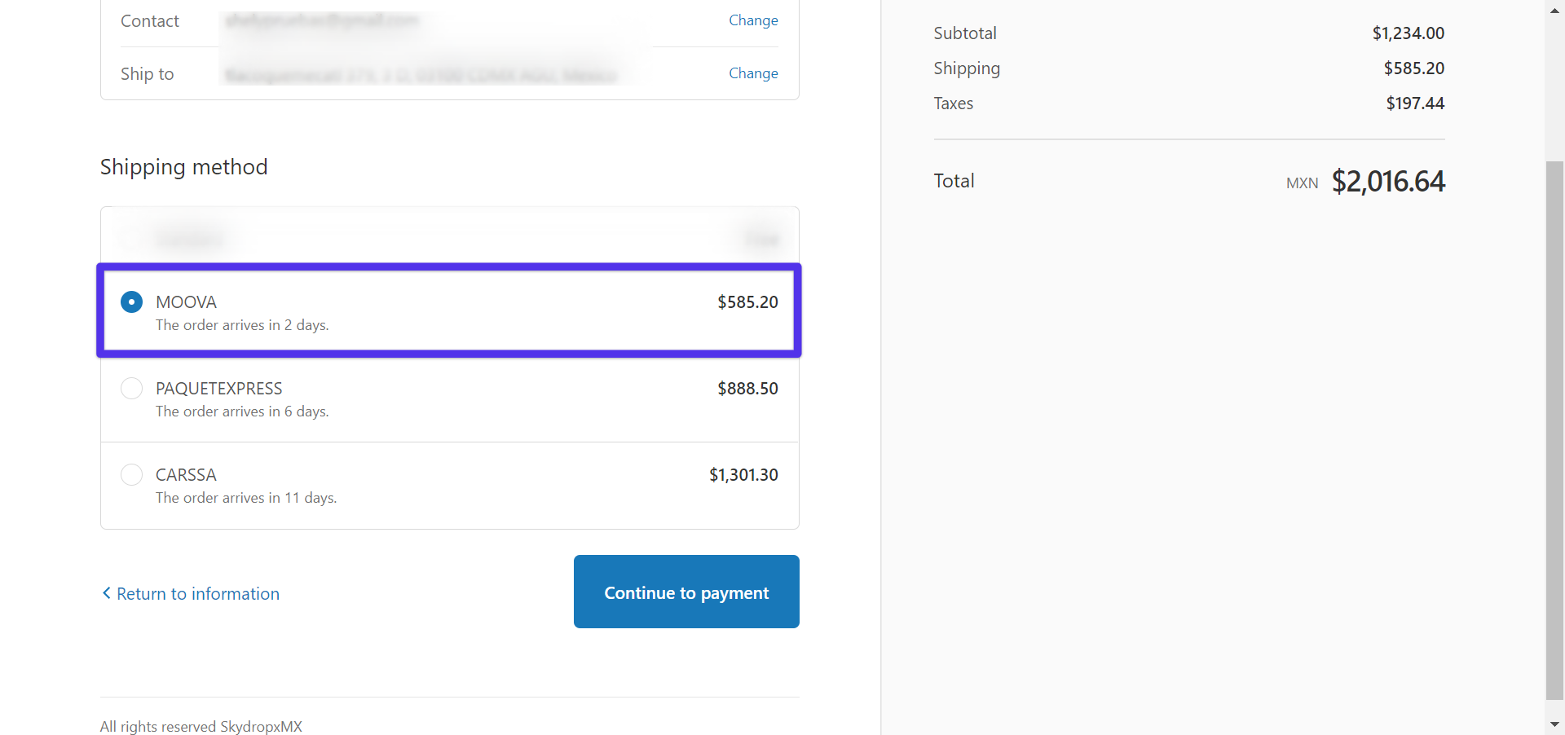Select CARSSA shipping radio option
1565x735 pixels.
(131, 475)
